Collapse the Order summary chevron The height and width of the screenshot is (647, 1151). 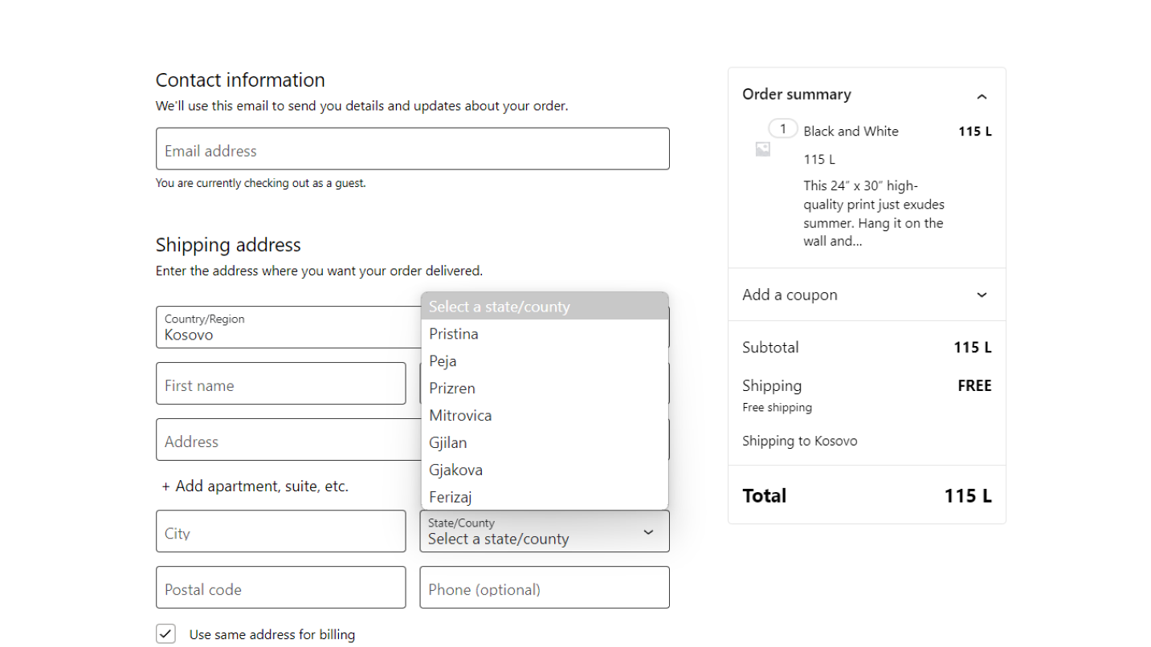981,96
